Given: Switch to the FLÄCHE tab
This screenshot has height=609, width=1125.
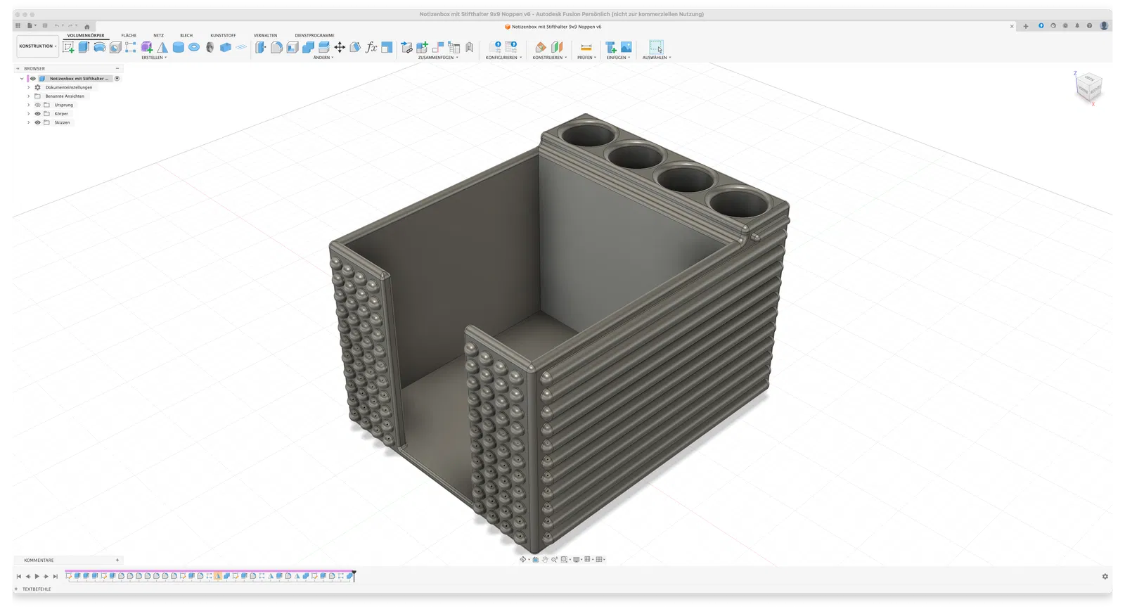Looking at the screenshot, I should [129, 35].
